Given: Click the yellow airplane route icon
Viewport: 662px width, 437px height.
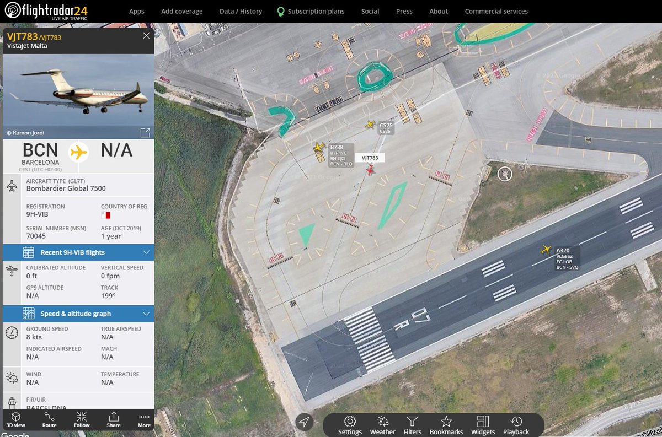Looking at the screenshot, I should [x=79, y=152].
